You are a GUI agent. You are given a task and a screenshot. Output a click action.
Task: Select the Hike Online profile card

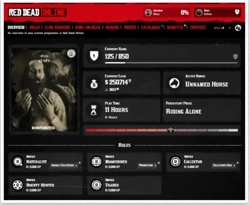pos(217,12)
